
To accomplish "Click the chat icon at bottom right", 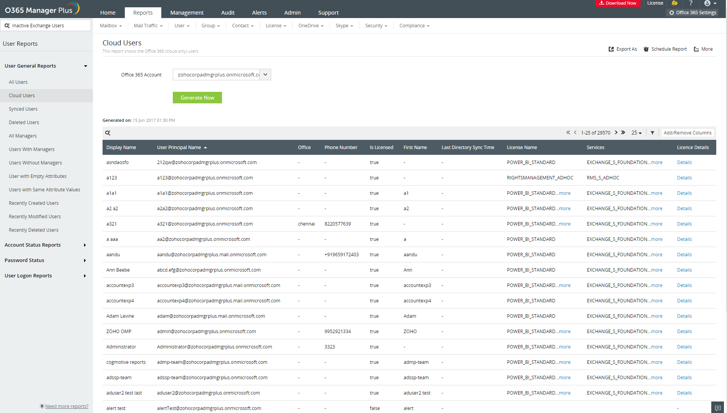I will tap(718, 408).
